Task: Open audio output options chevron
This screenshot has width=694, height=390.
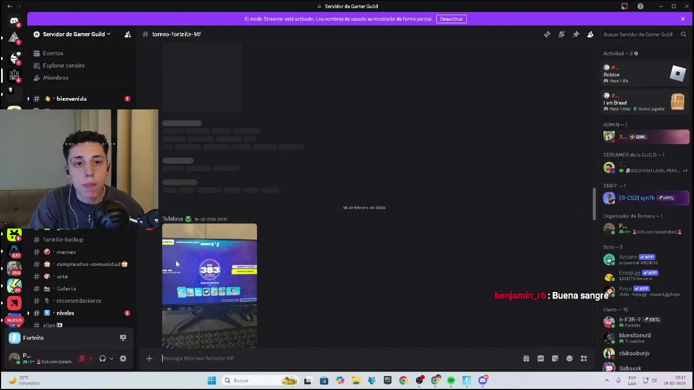Action: coord(111,359)
